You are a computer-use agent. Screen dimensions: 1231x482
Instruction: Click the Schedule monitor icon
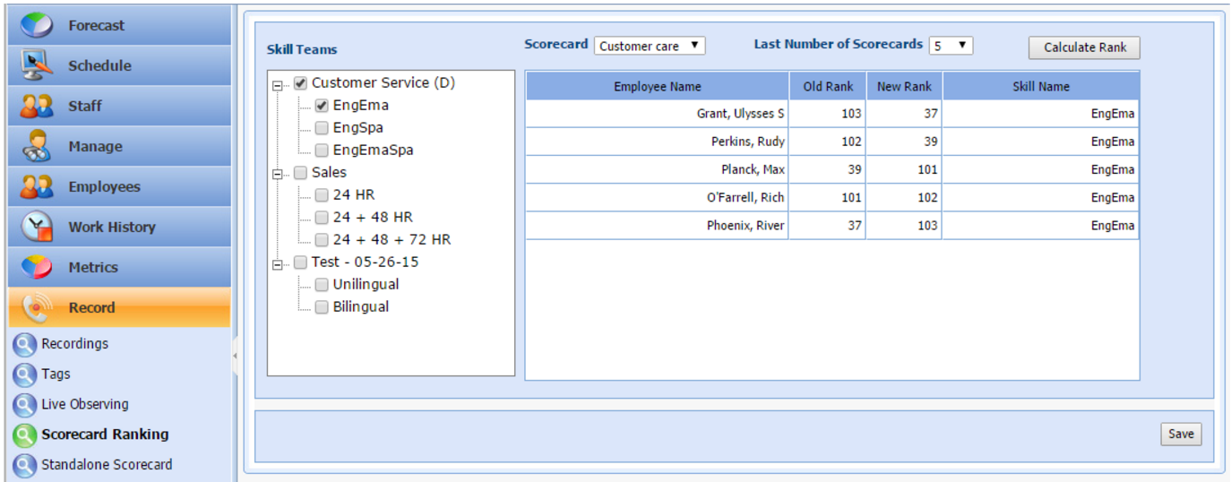click(37, 65)
